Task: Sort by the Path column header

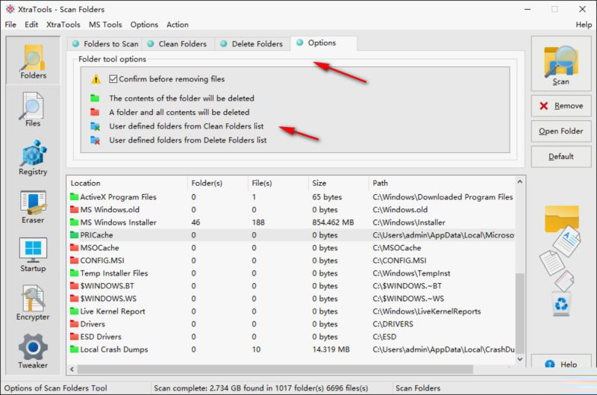Action: point(443,183)
